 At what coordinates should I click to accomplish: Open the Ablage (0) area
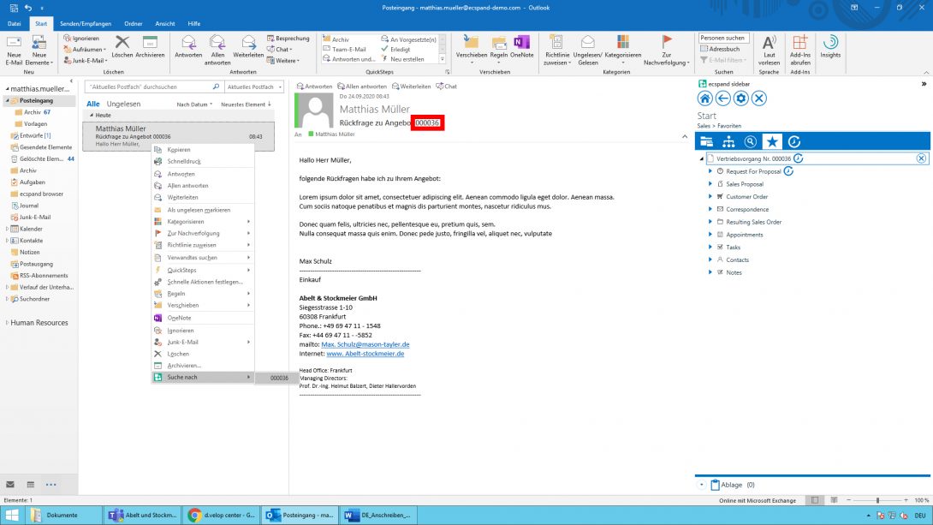[x=733, y=485]
